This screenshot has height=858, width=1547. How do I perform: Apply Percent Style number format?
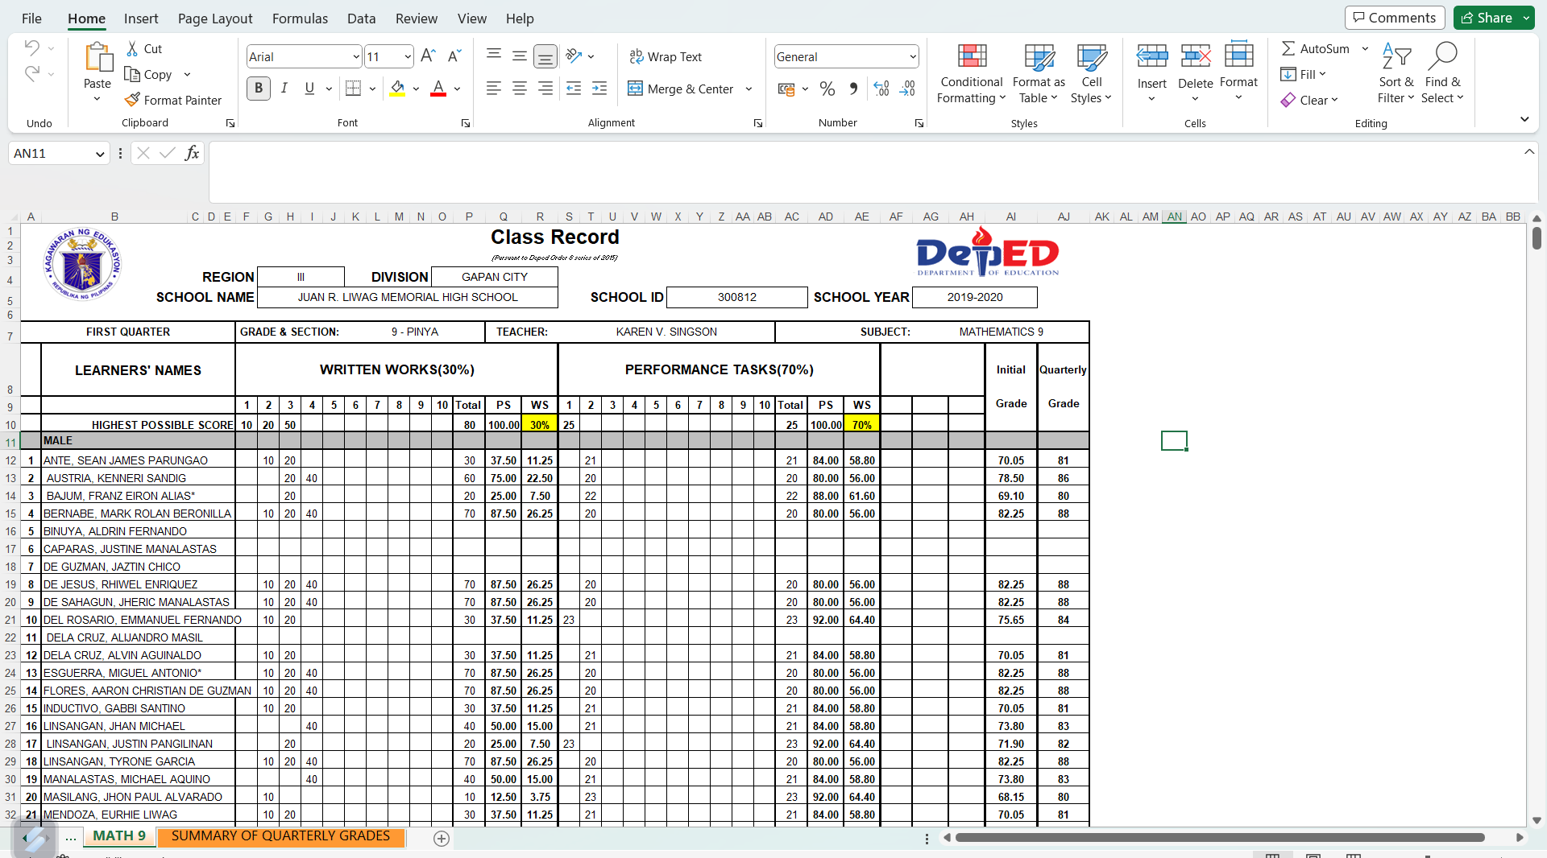pyautogui.click(x=827, y=89)
